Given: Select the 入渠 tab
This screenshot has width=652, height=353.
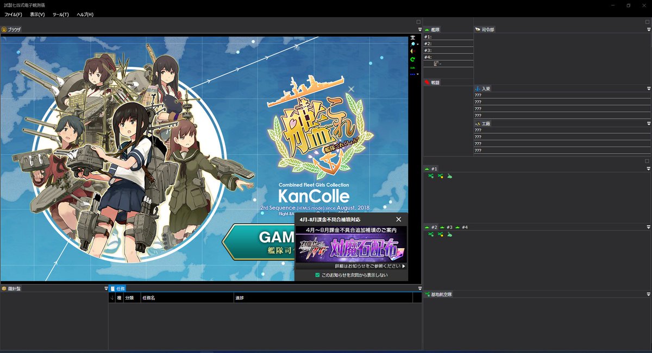Looking at the screenshot, I should pyautogui.click(x=483, y=88).
